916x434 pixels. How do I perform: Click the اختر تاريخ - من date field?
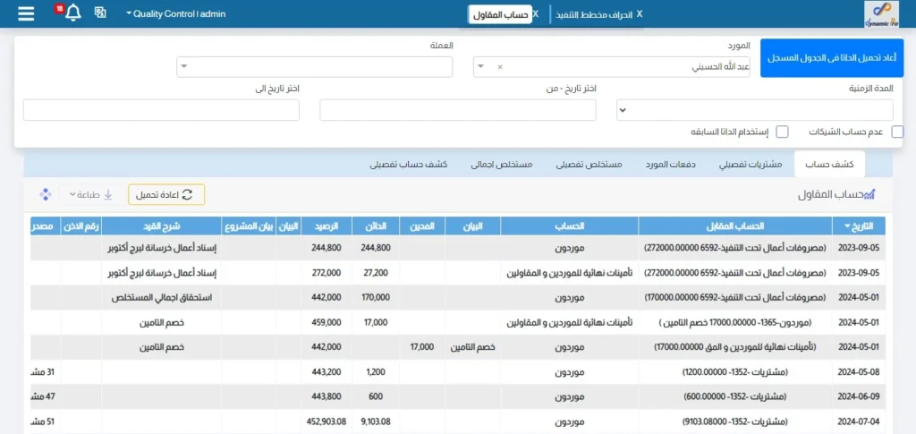point(457,110)
